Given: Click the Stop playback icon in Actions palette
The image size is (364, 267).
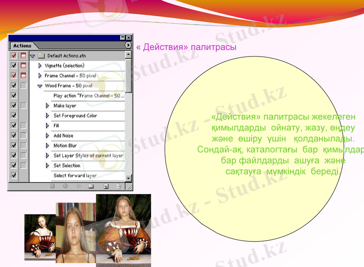Looking at the screenshot, I should click(x=51, y=185).
